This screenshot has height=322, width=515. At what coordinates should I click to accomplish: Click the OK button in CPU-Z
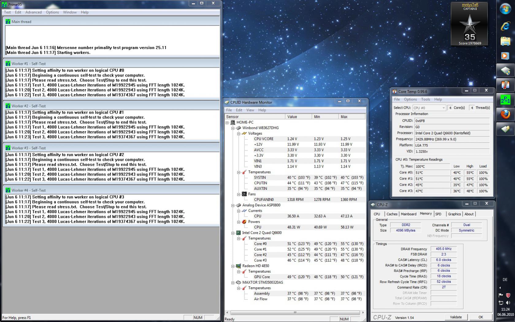click(x=481, y=317)
